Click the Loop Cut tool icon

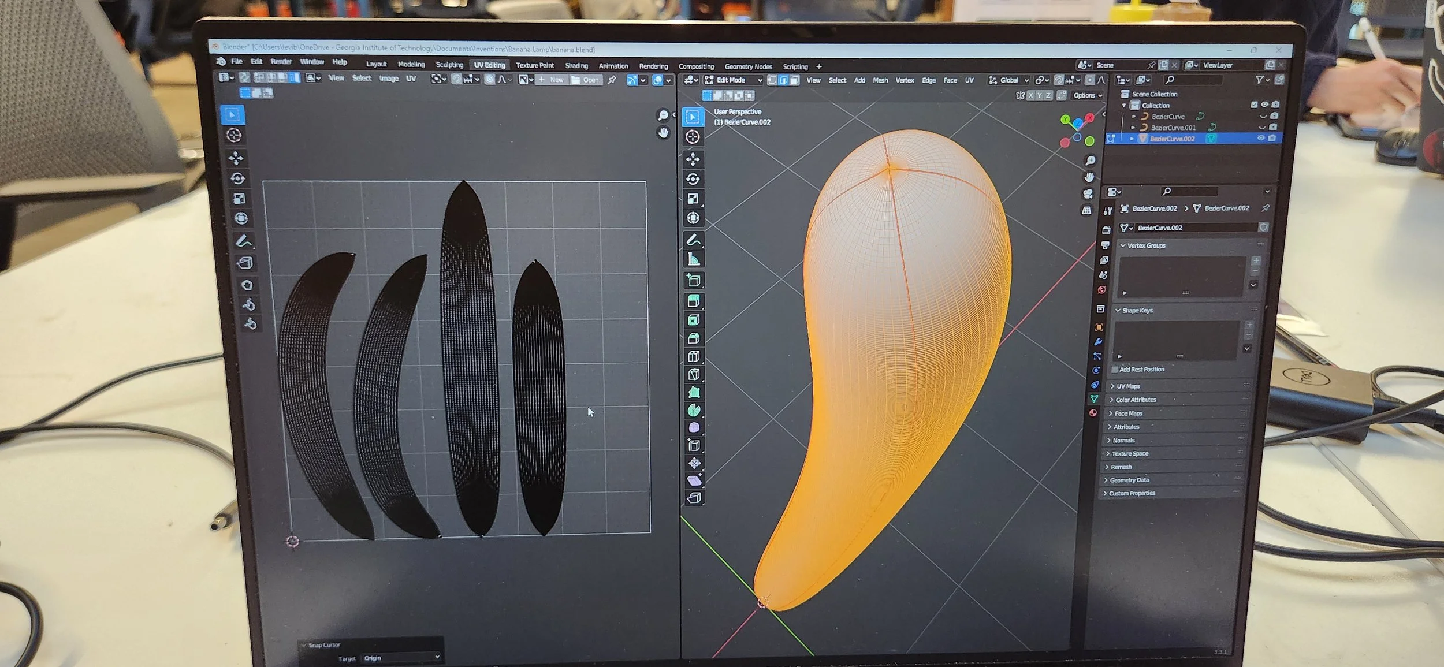coord(694,356)
